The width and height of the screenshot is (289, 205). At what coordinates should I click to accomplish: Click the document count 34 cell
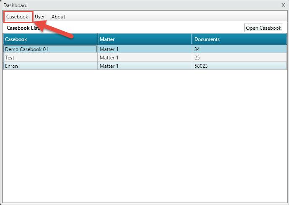tap(239, 49)
